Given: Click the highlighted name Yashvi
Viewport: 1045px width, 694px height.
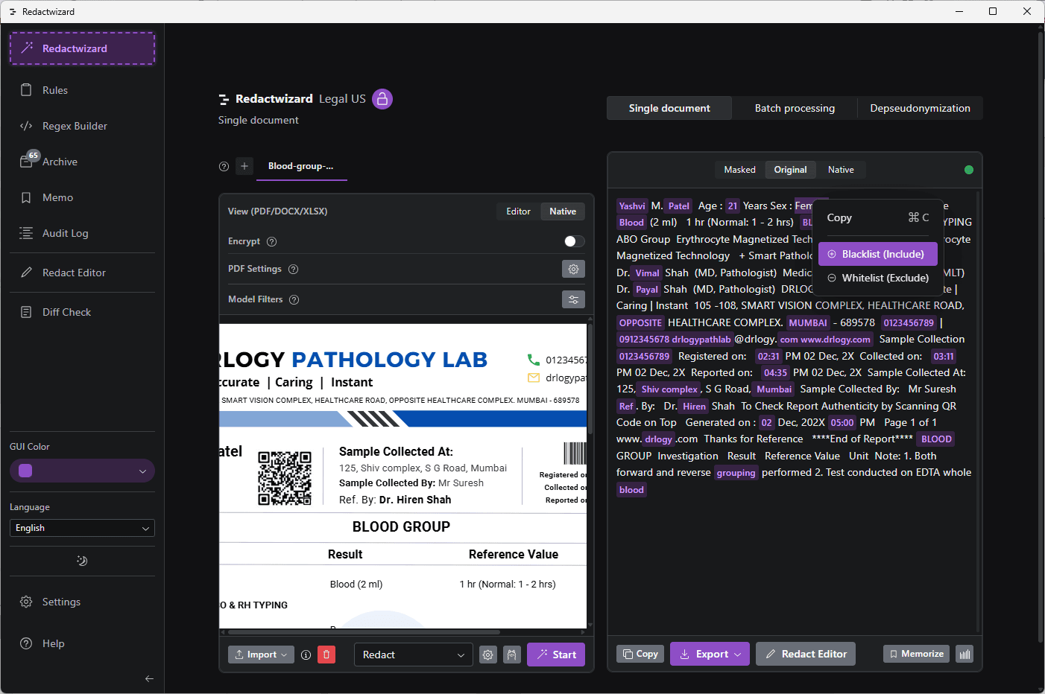Looking at the screenshot, I should [x=632, y=206].
